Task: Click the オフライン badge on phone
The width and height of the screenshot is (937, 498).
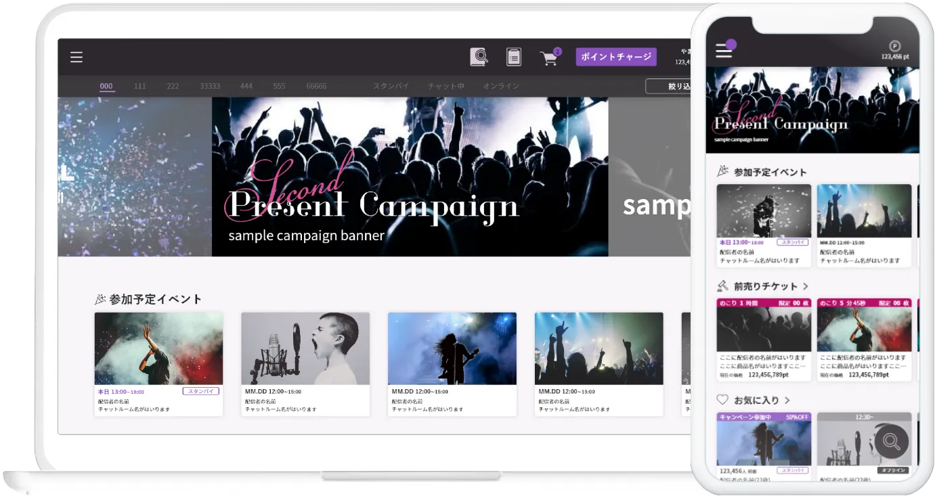Action: (894, 470)
